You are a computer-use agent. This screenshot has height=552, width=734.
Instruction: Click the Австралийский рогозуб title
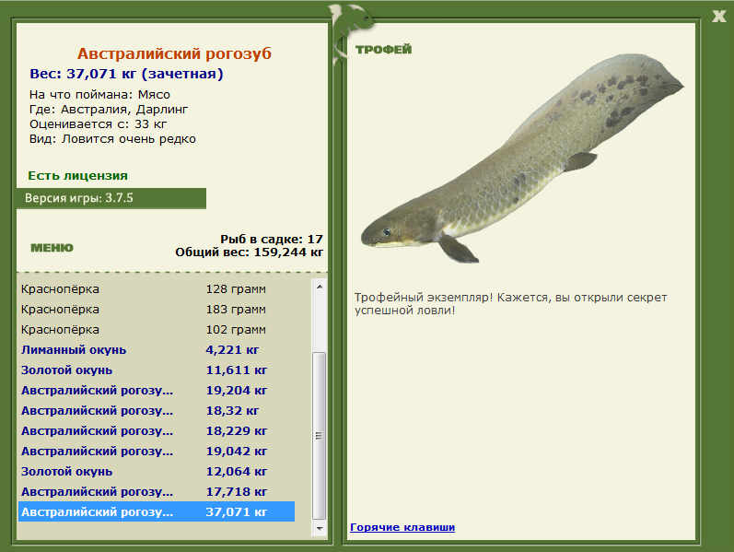pos(174,53)
